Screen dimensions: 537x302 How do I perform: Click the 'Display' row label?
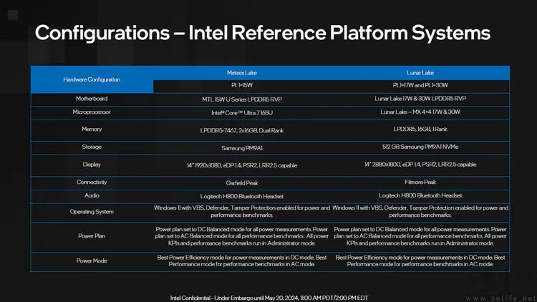tap(92, 165)
